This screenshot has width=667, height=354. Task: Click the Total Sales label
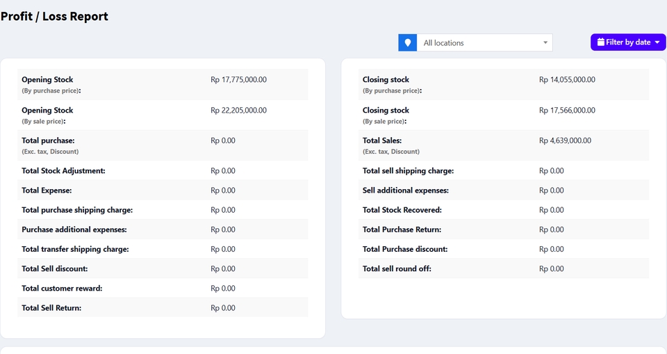click(382, 140)
